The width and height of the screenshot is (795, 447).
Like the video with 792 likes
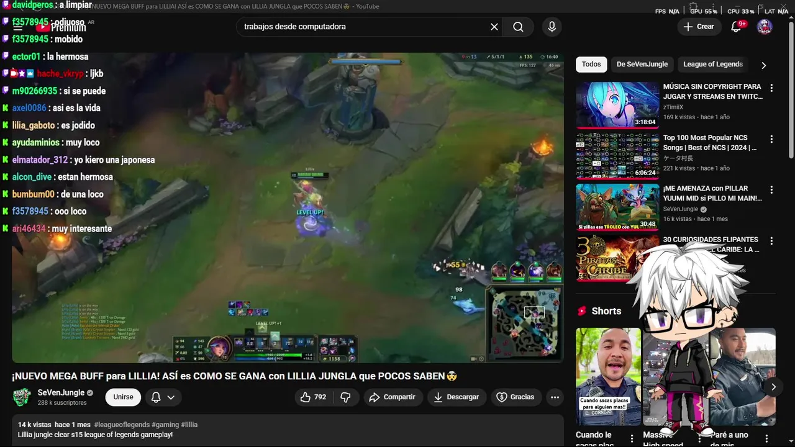(x=313, y=397)
